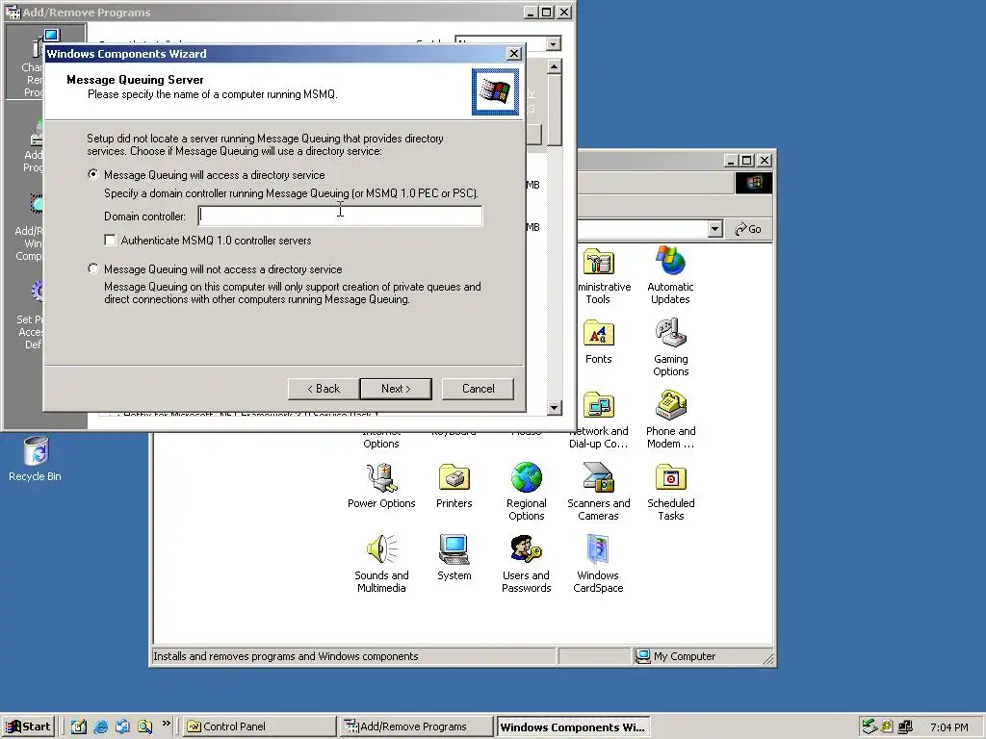Open Windows CardSpace icon

598,564
